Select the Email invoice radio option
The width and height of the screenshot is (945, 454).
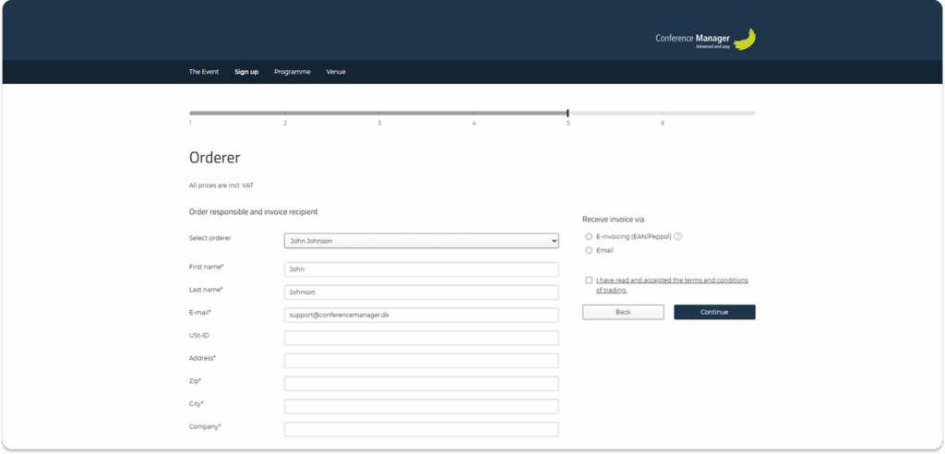589,250
